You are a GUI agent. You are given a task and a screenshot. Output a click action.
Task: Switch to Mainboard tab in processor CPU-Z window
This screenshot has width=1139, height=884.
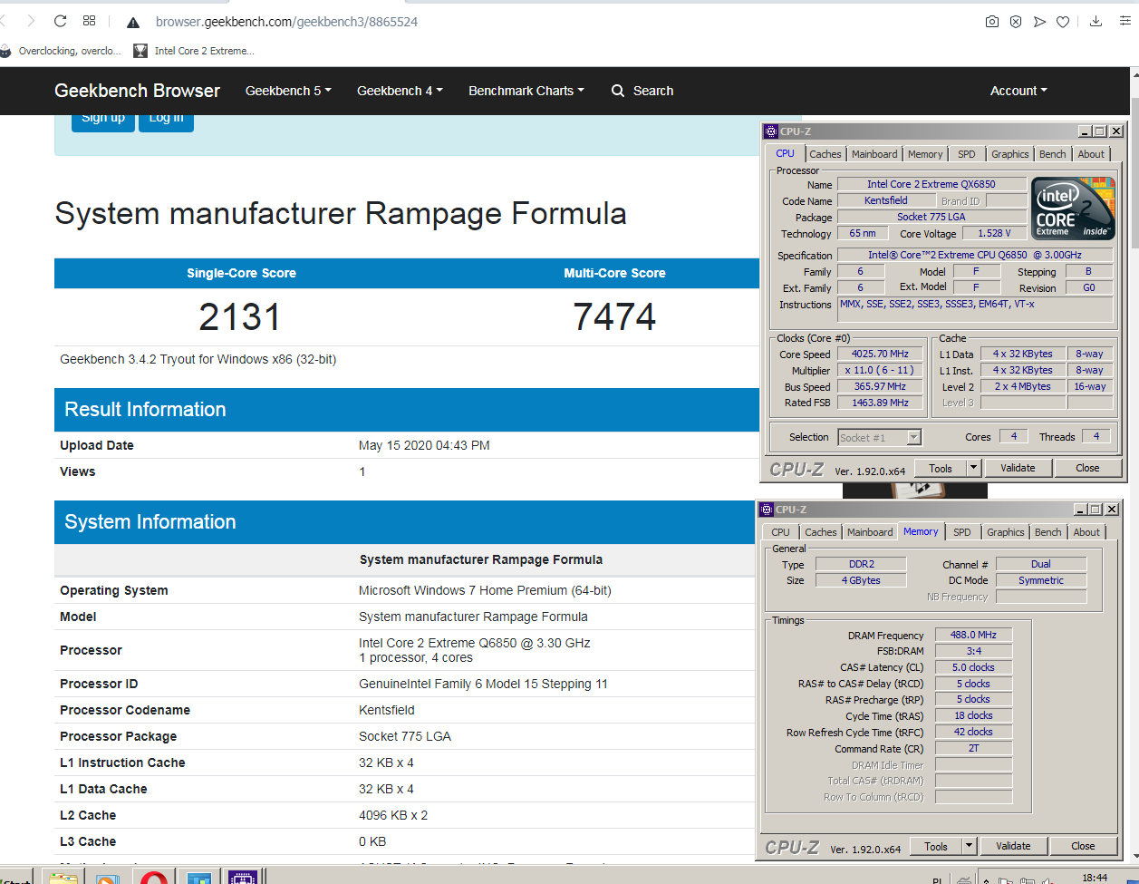click(874, 154)
